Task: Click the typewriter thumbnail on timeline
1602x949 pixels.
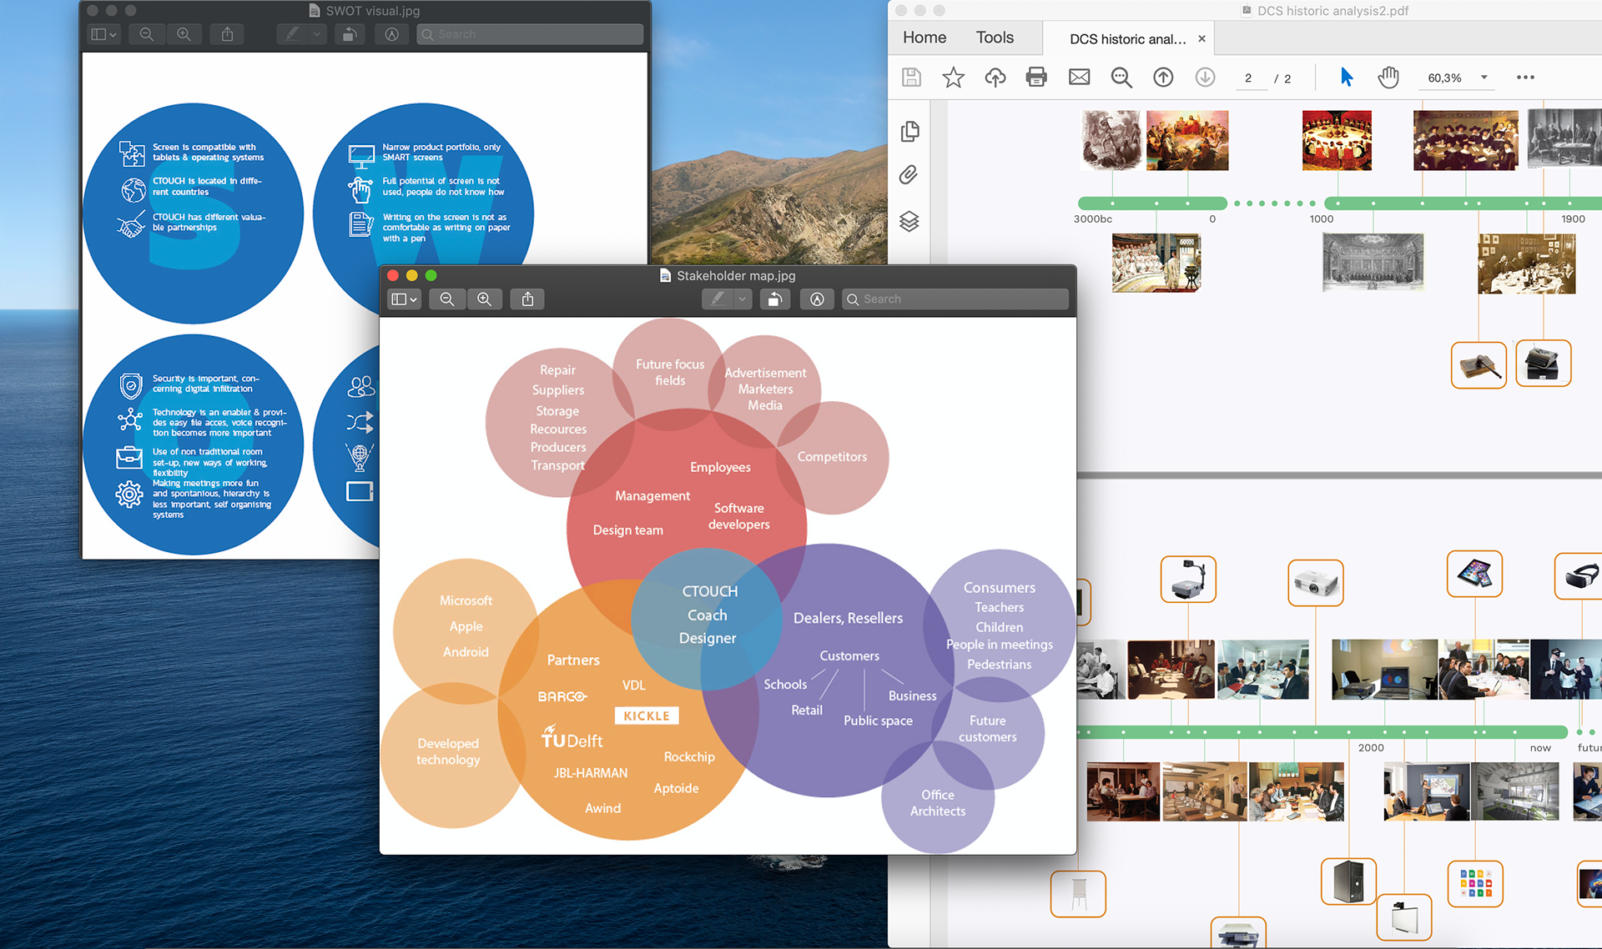Action: 1543,364
